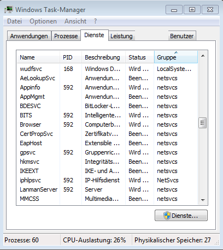Select the Browser service row
Viewport: 223px width, 250px height.
[x=107, y=124]
